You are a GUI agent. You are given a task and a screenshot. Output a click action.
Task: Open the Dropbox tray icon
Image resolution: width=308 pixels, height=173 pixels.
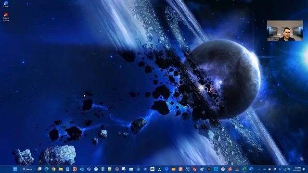pos(275,169)
